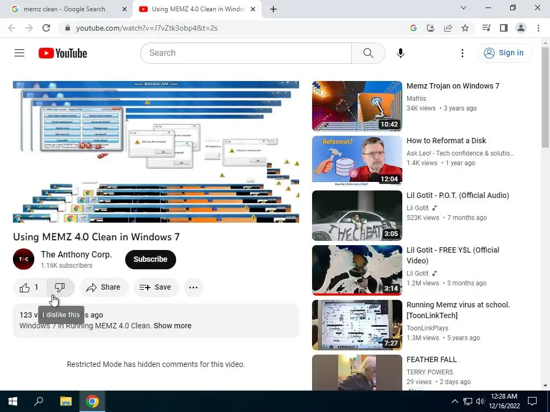
Task: Dislike the video with thumbs down
Action: pos(60,288)
